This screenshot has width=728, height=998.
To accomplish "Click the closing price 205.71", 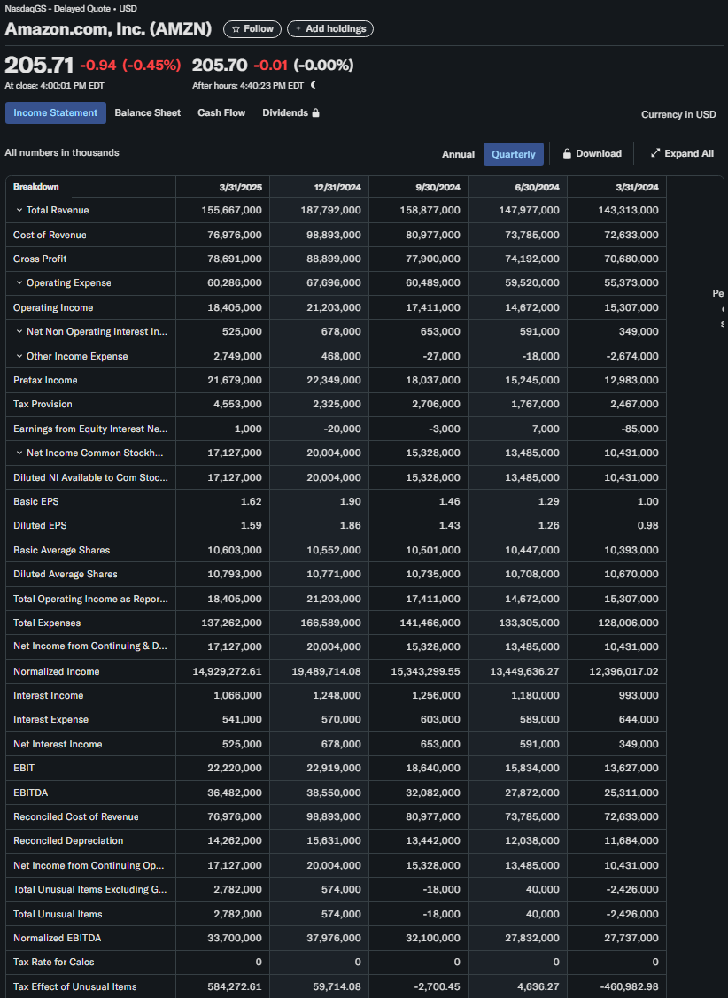I will (40, 65).
